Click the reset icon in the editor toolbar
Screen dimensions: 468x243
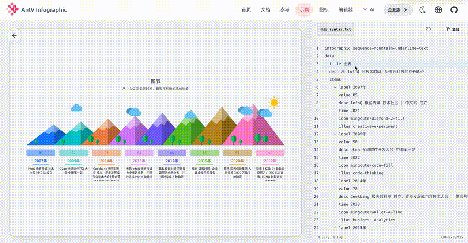pos(429,29)
